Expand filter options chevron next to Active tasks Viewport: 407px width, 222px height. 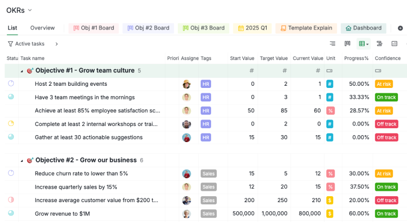(57, 44)
